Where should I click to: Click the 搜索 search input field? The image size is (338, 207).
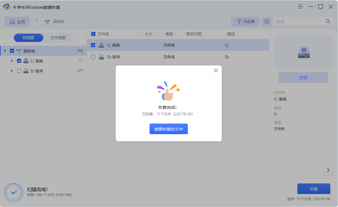(x=297, y=21)
